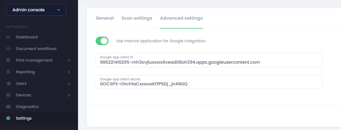341x130 pixels.
Task: Select the Advanced settings tab
Action: (x=181, y=18)
